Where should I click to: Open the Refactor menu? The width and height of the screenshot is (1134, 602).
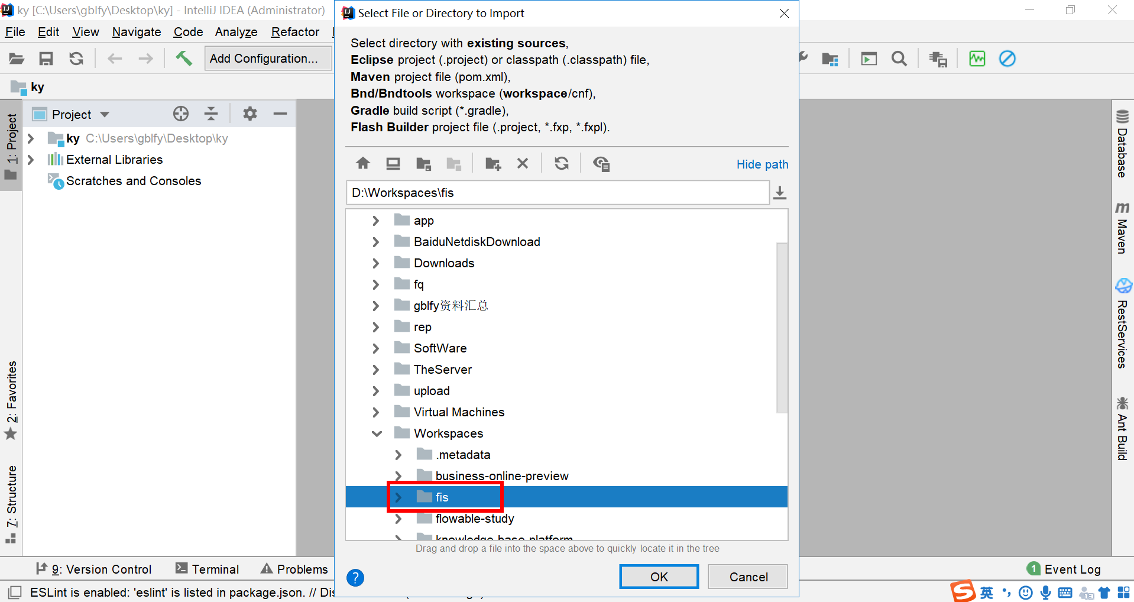295,32
